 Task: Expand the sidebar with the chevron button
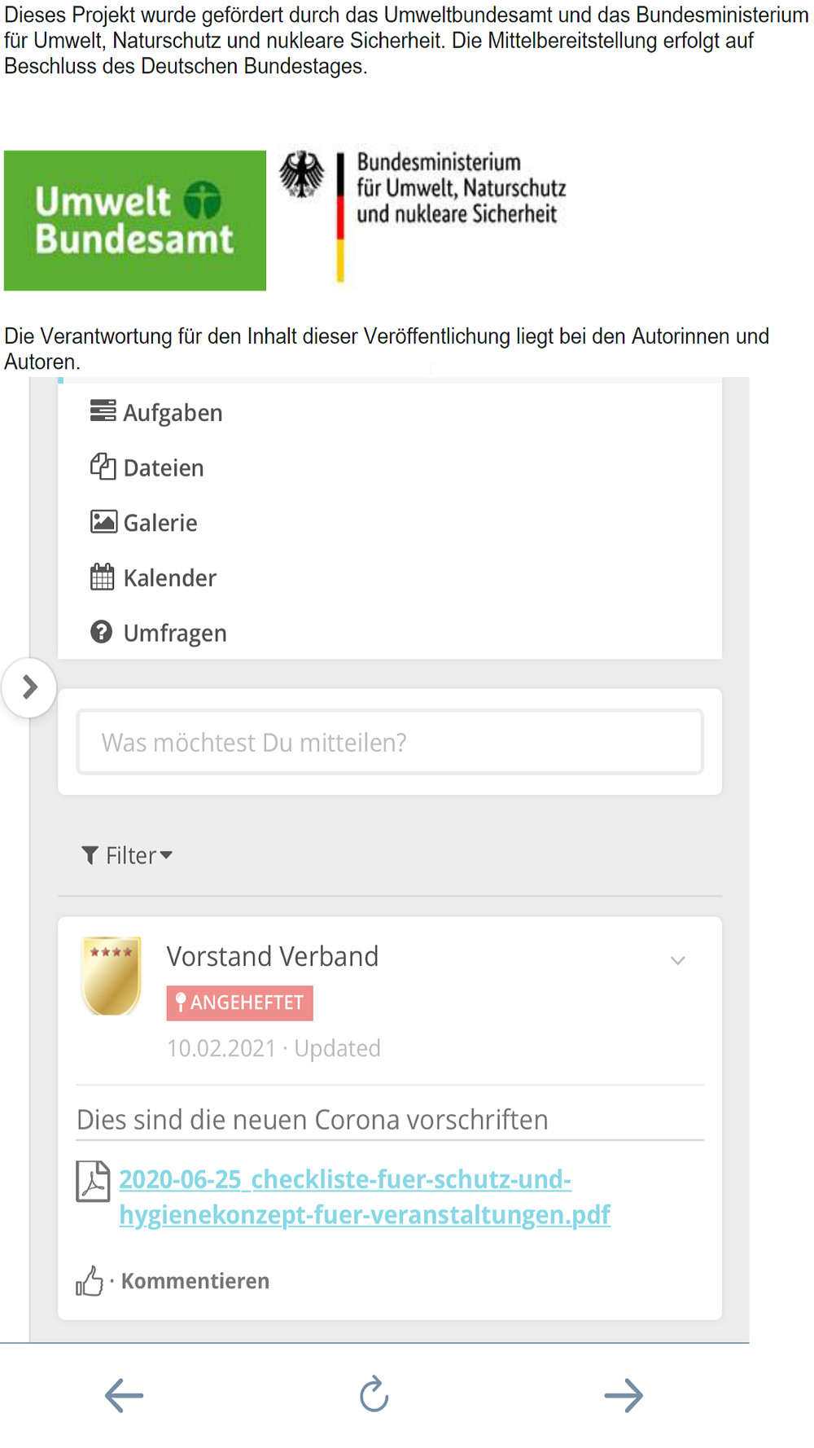click(29, 687)
